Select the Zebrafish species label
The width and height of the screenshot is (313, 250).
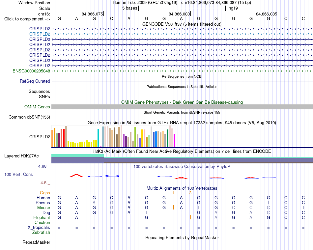pyautogui.click(x=41, y=233)
